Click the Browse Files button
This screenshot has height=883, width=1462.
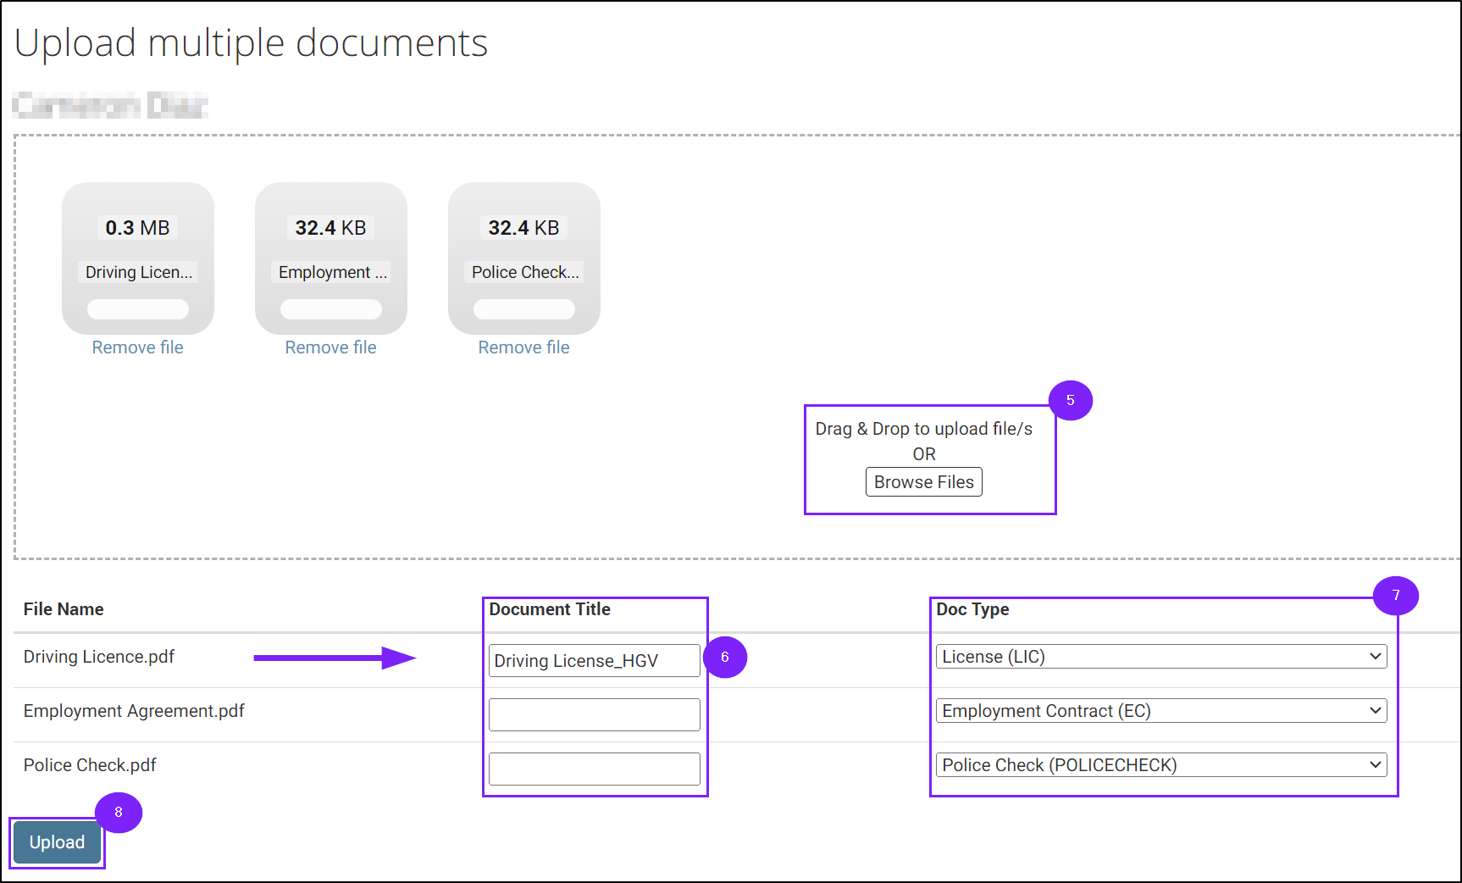click(923, 482)
